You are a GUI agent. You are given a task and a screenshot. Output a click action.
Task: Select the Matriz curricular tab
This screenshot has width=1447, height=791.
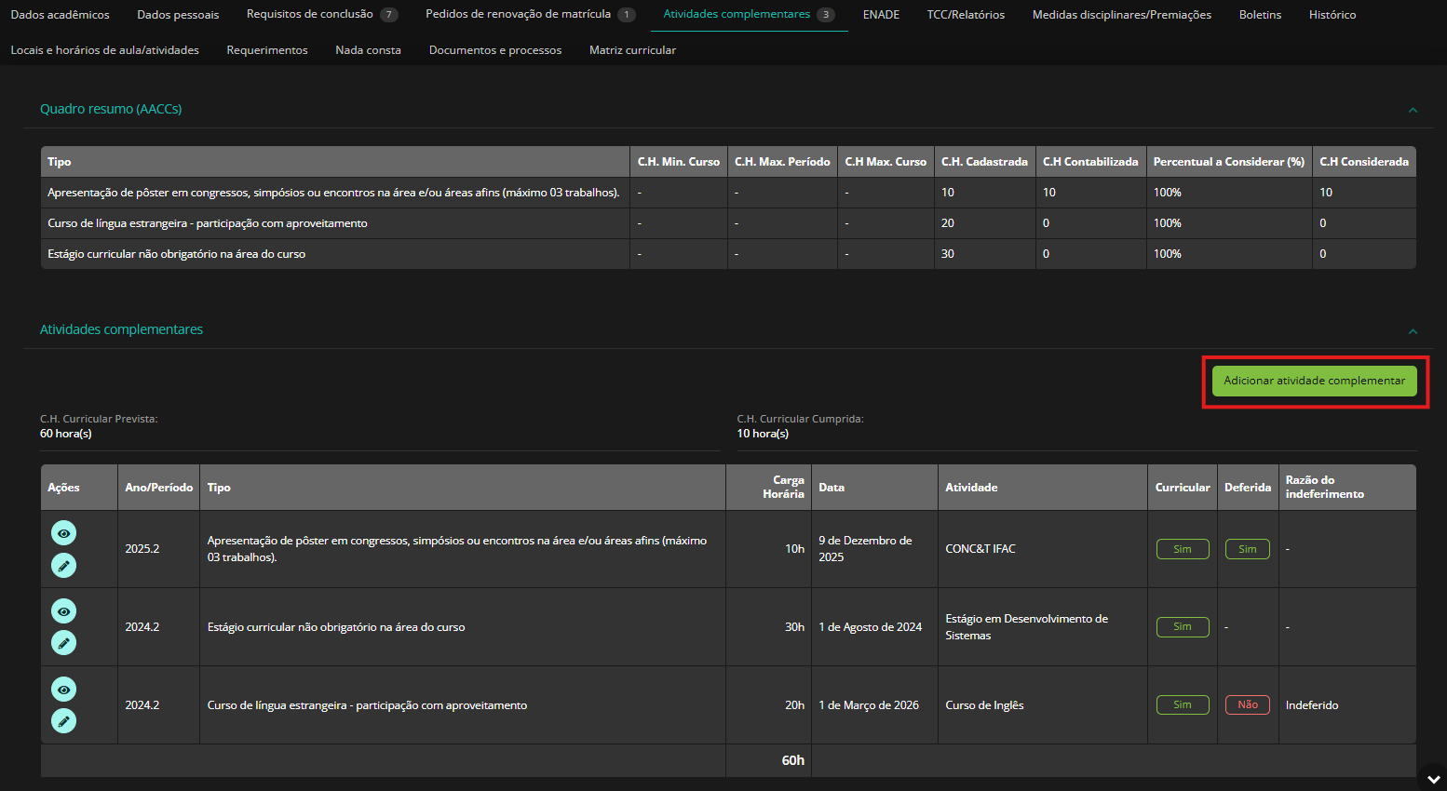(x=632, y=50)
